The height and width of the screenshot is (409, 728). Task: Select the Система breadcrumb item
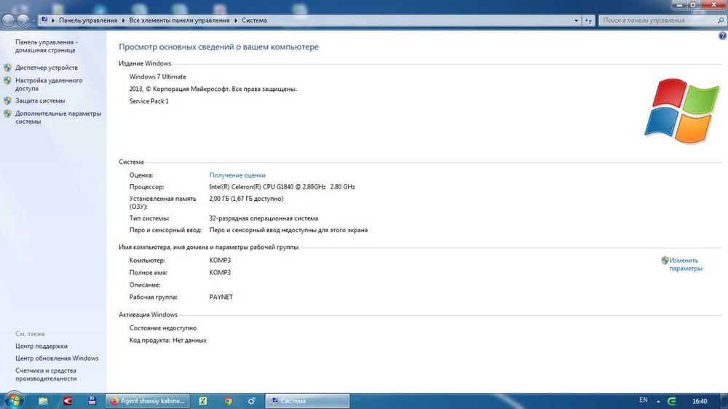click(254, 20)
